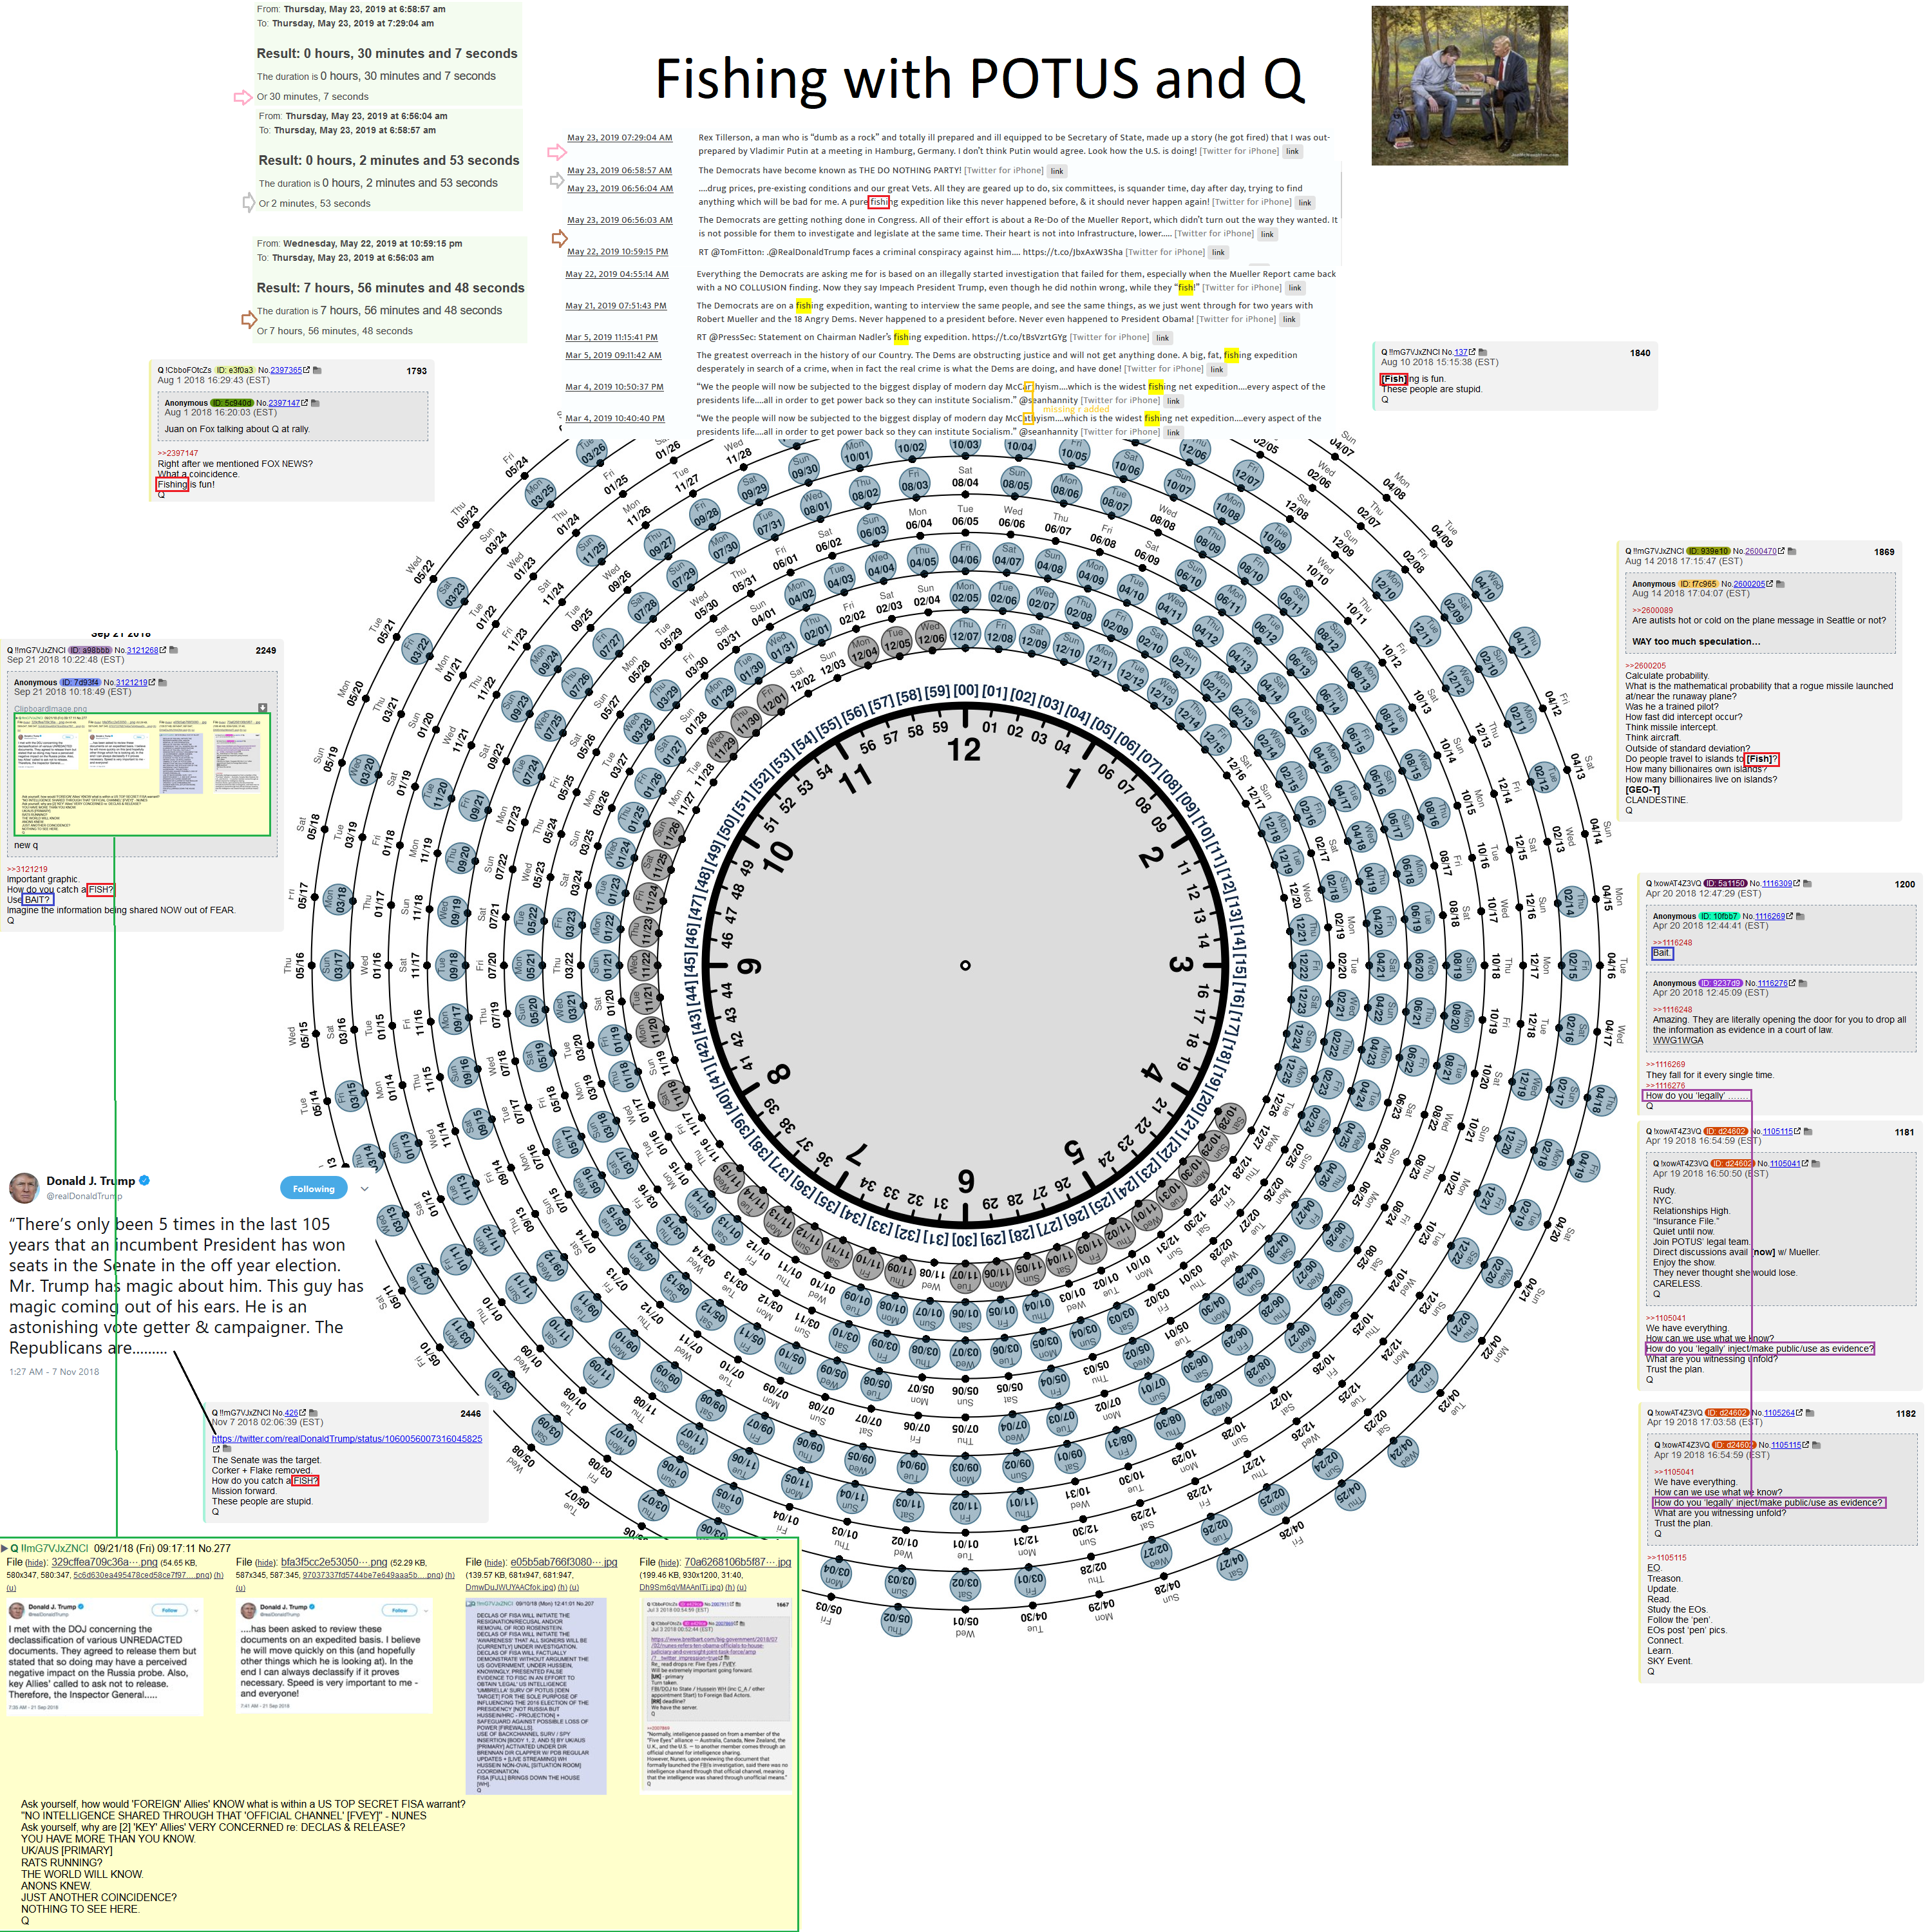Image resolution: width=1932 pixels, height=1932 pixels.
Task: Click folder icon next to No.1105264
Action: tap(1809, 1413)
